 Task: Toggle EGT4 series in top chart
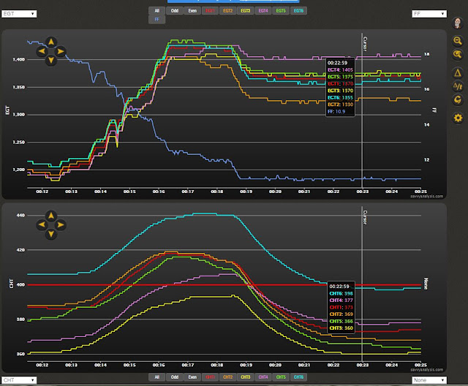[263, 11]
